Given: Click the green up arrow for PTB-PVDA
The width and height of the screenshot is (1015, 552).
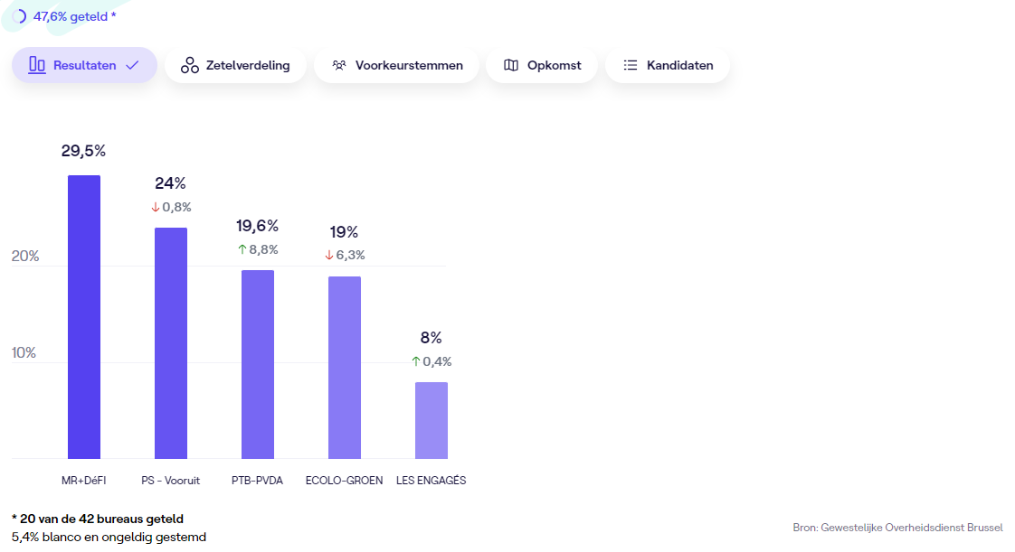Looking at the screenshot, I should click(x=242, y=249).
